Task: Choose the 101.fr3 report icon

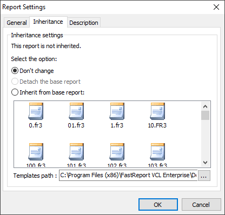Action: 76,152
